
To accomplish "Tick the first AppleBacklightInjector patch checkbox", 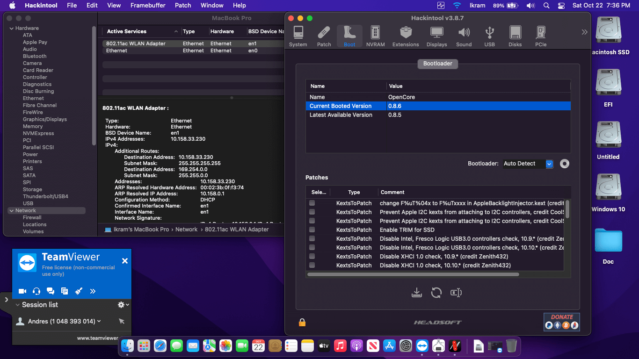I will pyautogui.click(x=312, y=203).
